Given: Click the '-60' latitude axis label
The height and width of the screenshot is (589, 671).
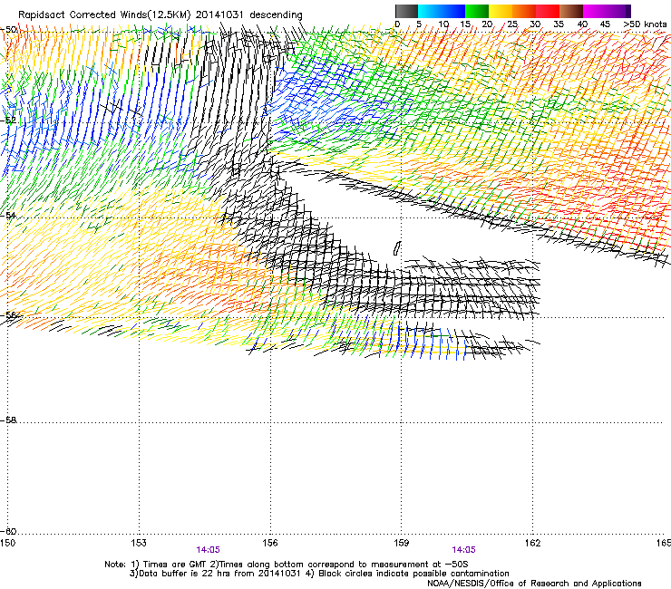Looking at the screenshot, I should (x=8, y=531).
